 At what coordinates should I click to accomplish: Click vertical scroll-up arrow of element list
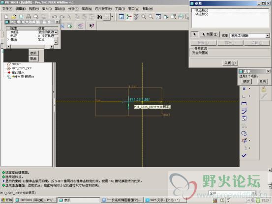56,32
